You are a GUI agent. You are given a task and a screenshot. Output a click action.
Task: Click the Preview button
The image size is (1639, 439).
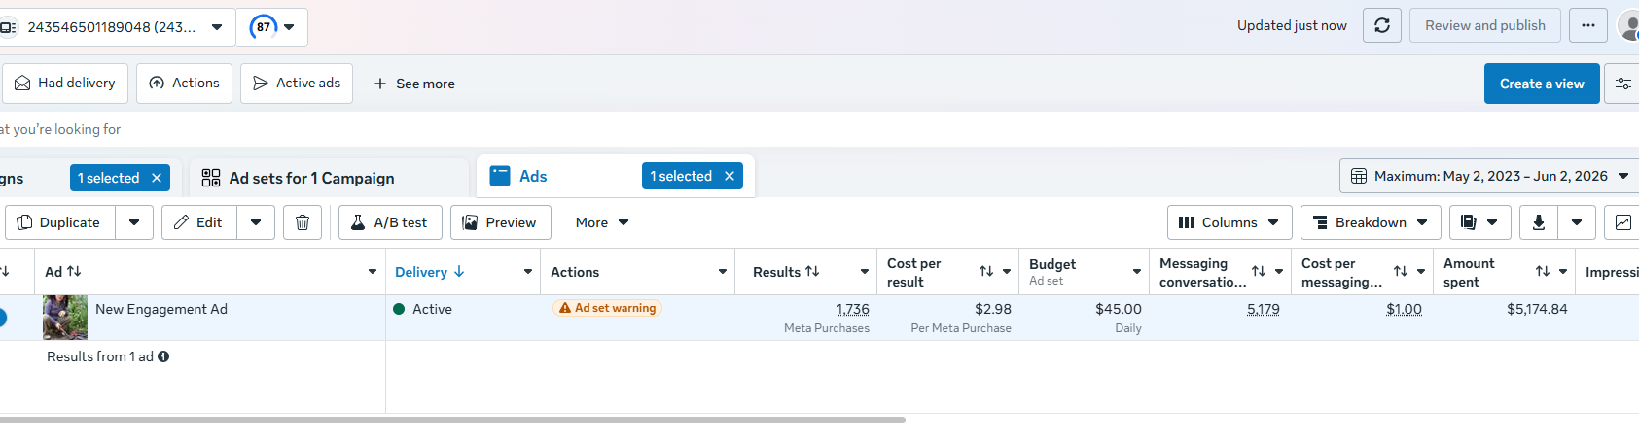(501, 222)
